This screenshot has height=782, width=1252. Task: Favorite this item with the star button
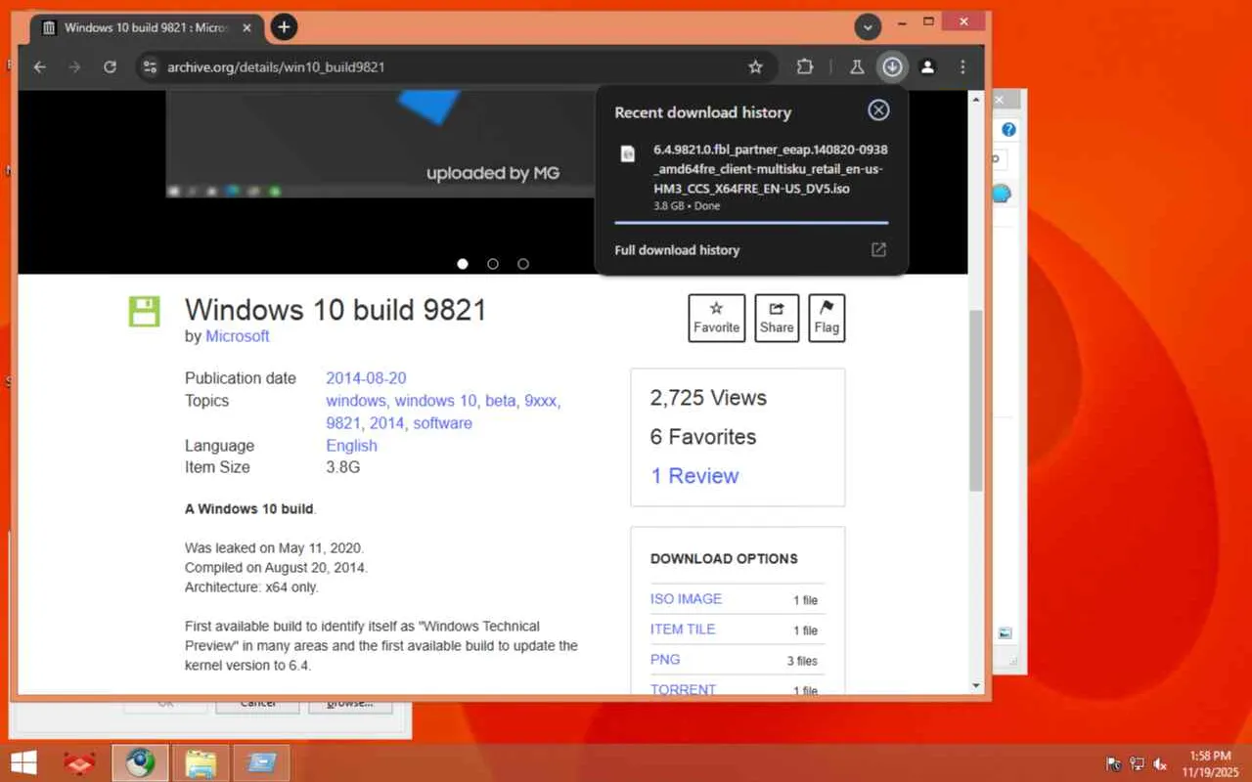tap(717, 319)
